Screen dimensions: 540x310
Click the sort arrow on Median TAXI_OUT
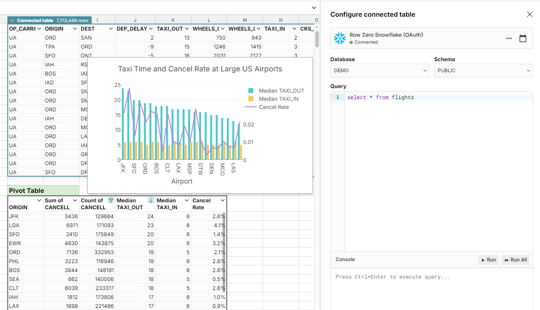[150, 200]
